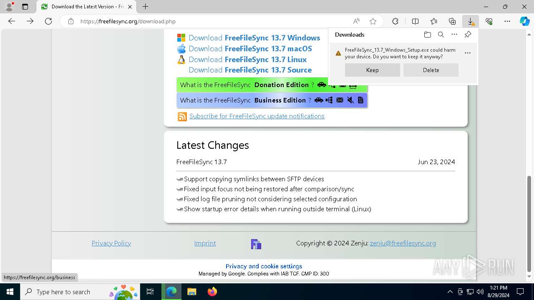Click Microsoft Edge taskbar icon
The width and height of the screenshot is (534, 300).
coord(171,292)
